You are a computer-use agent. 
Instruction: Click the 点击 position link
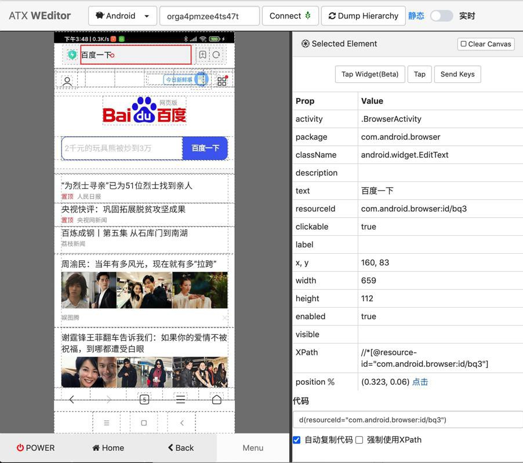[x=420, y=382]
